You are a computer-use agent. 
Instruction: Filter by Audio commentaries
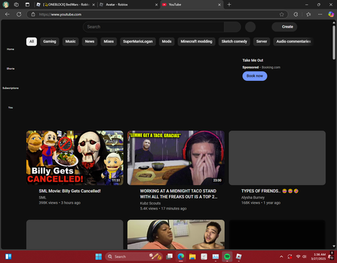click(x=293, y=42)
